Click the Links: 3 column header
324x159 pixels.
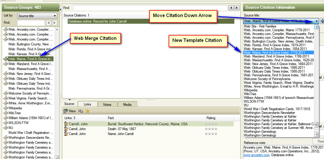(84, 118)
